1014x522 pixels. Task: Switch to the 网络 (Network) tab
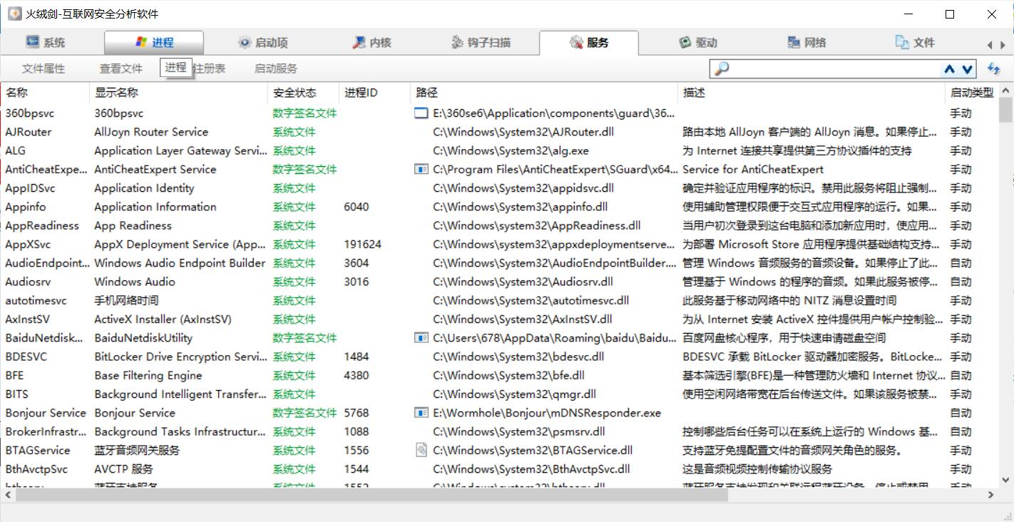pyautogui.click(x=806, y=43)
